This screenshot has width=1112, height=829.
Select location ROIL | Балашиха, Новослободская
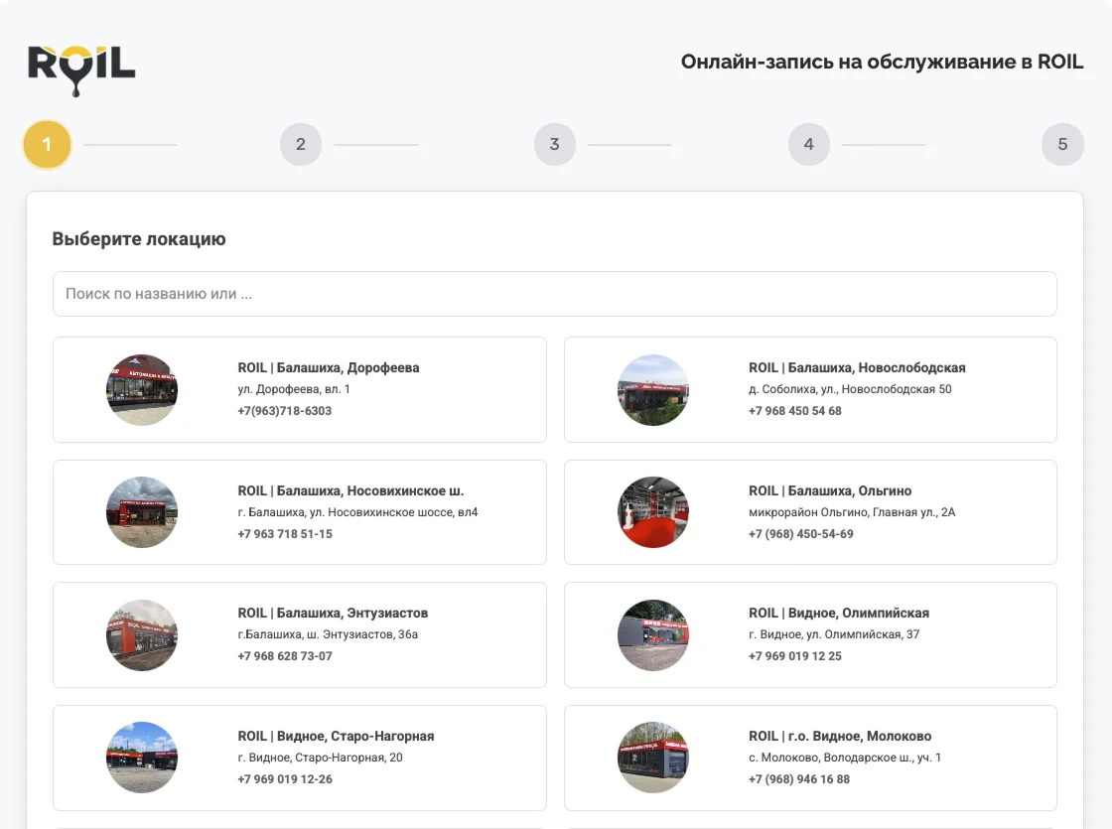point(810,389)
